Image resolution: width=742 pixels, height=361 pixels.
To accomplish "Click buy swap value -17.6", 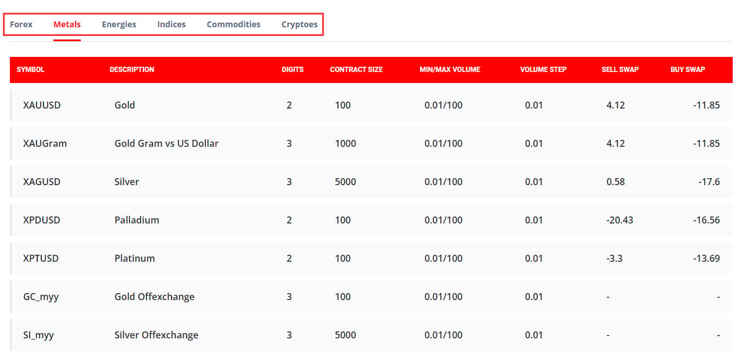I will click(709, 182).
